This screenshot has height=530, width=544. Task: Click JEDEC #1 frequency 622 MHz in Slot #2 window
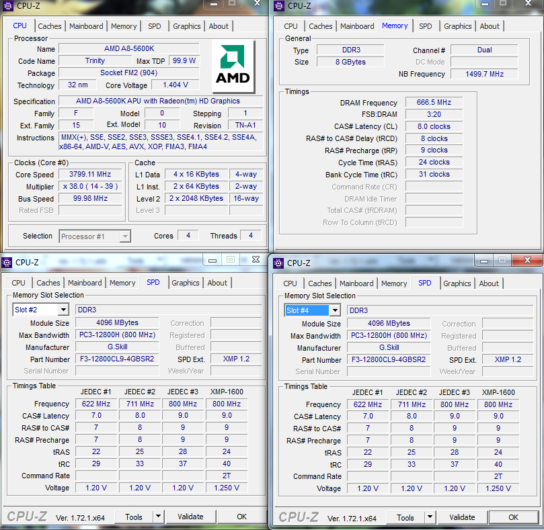96,404
